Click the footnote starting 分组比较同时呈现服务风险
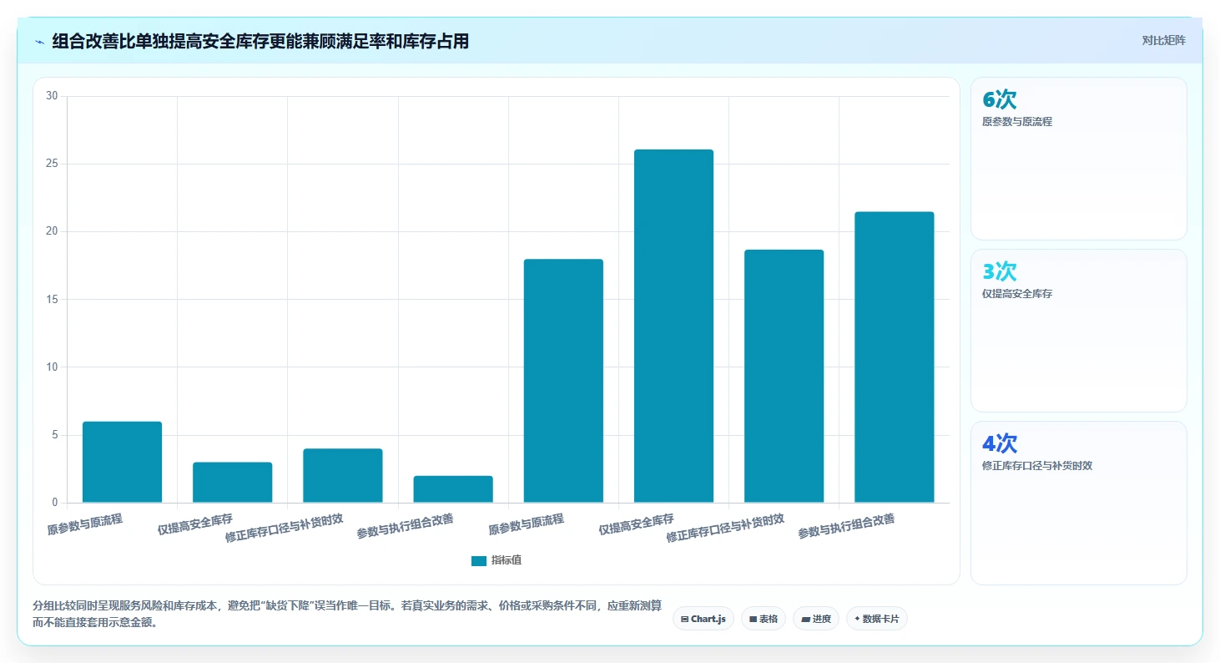The height and width of the screenshot is (663, 1220). pyautogui.click(x=348, y=614)
